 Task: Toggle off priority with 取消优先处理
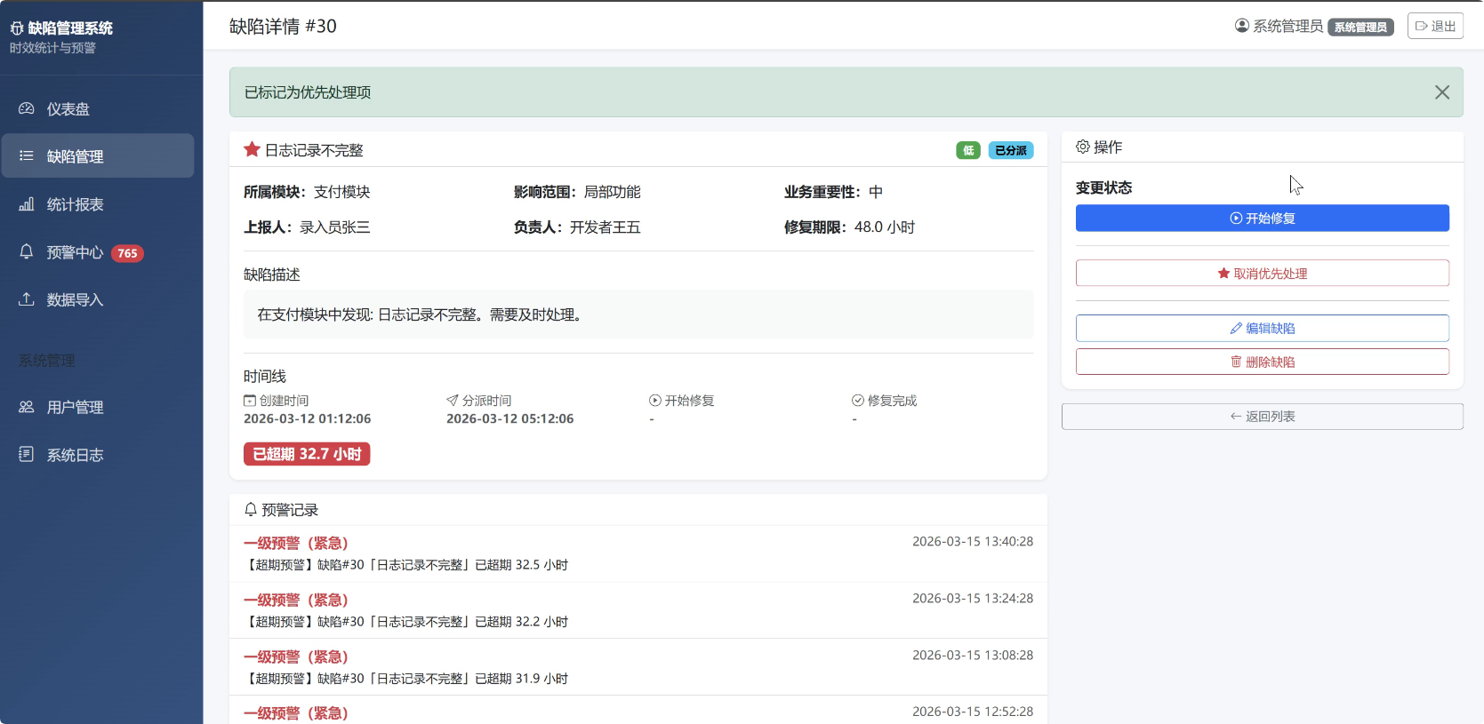(1262, 273)
